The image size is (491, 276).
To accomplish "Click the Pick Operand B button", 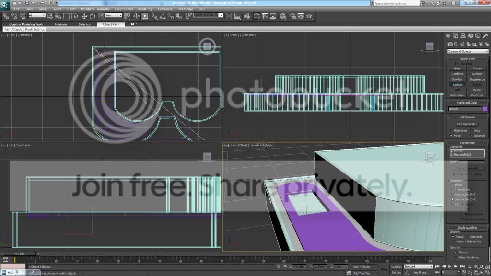I will click(x=467, y=124).
